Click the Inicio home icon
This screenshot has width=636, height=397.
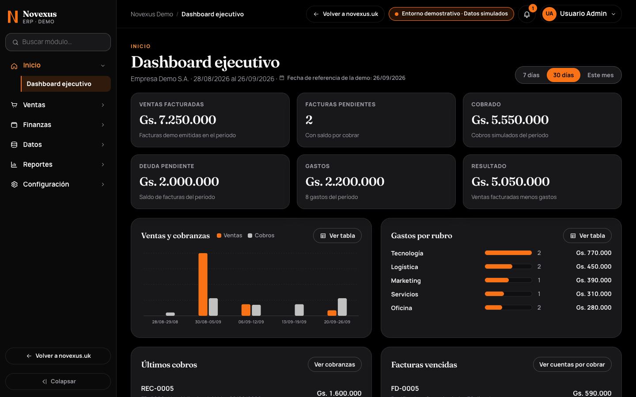coord(14,65)
